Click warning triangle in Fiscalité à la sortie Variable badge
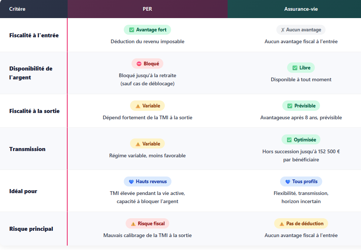 pyautogui.click(x=138, y=106)
